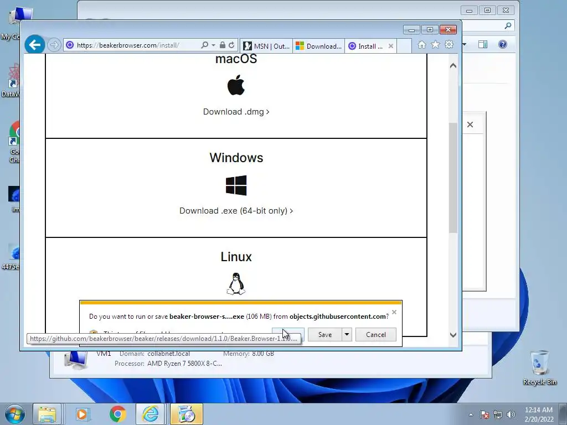
Task: Refresh the page with the reload icon
Action: (231, 45)
